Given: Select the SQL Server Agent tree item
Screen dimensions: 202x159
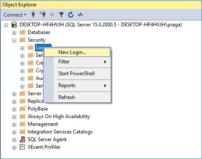Looking at the screenshot, I should click(47, 139).
